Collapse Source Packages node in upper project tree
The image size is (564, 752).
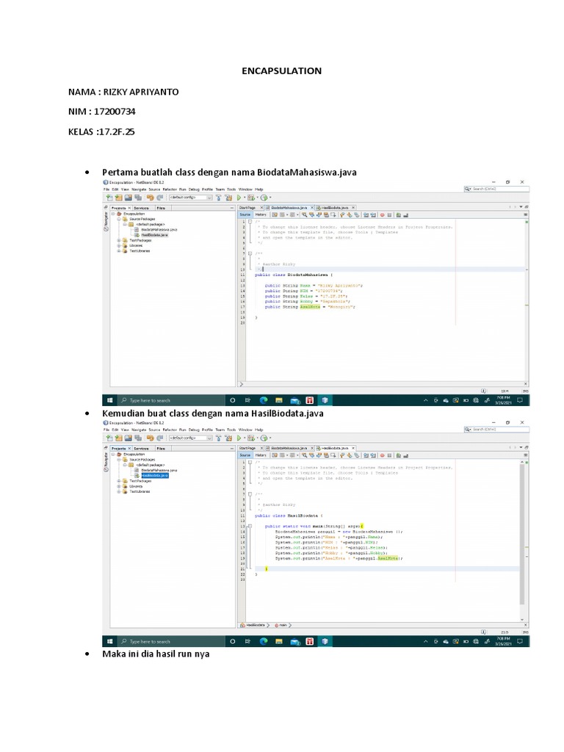pos(119,219)
